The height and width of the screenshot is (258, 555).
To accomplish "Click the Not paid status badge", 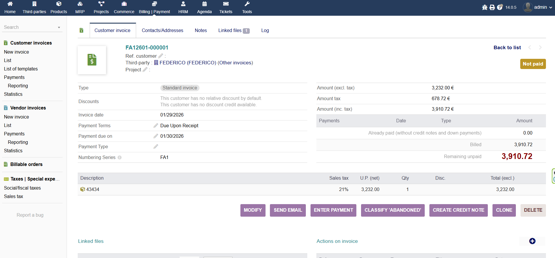I will 533,64.
